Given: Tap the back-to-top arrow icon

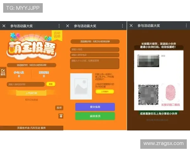Looking at the screenshot, I should 61,116.
